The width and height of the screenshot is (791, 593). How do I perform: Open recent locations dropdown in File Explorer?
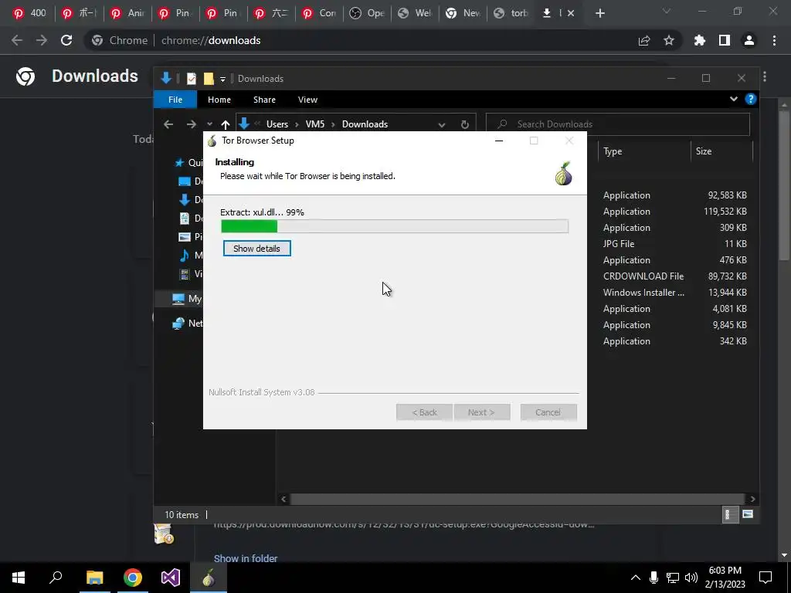pos(209,124)
